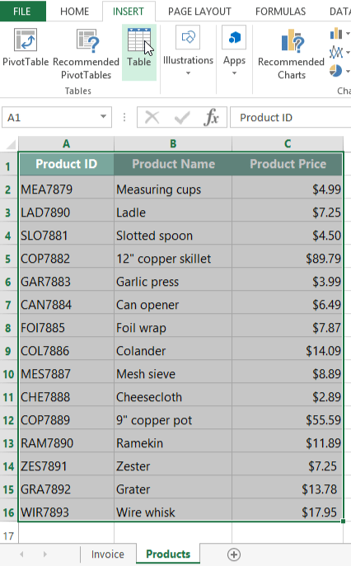
Task: Open the Apps dropdown
Action: tap(234, 52)
